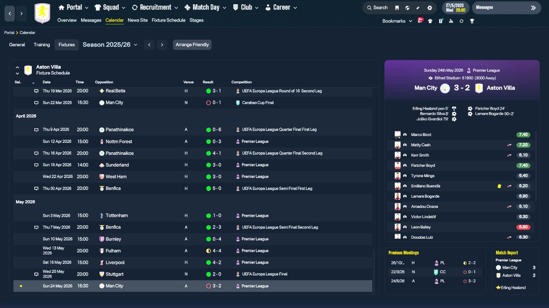The width and height of the screenshot is (549, 308).
Task: Open settings gear icon in top bar
Action: [430, 8]
